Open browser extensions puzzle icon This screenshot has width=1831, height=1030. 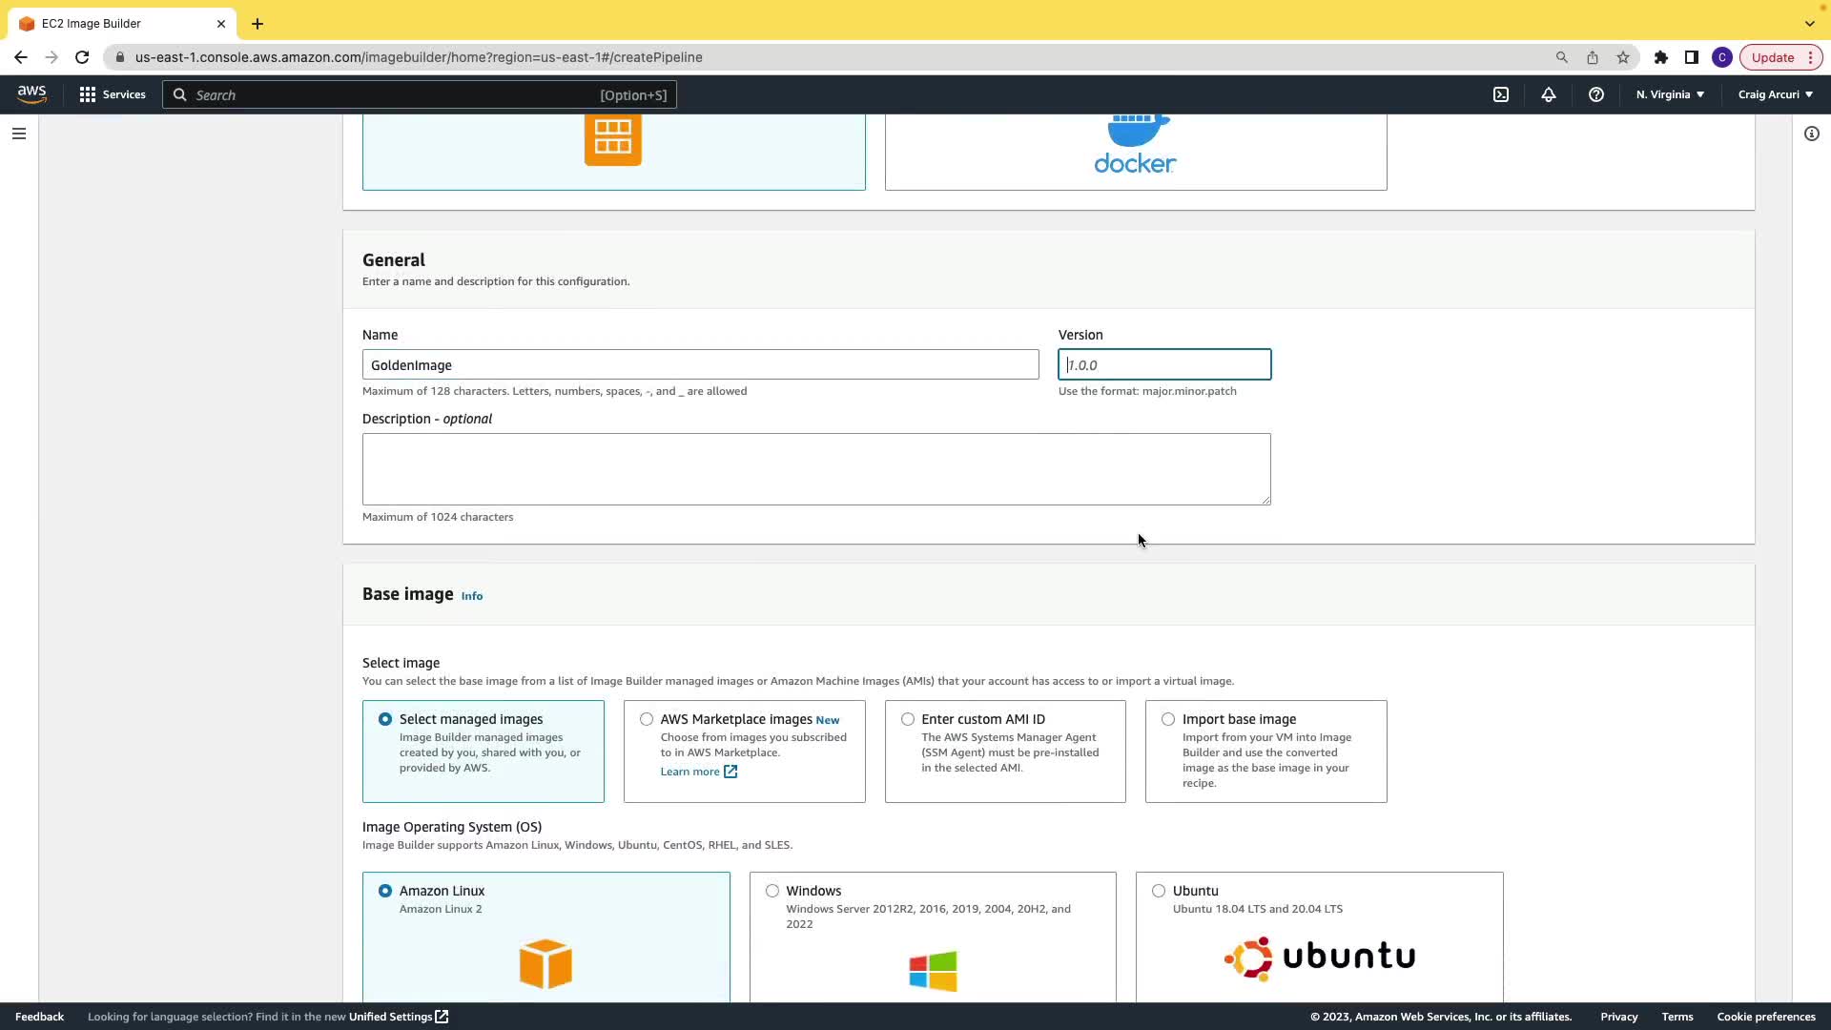1661,57
